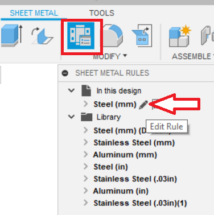Switch to the Sheet Metal tab

pyautogui.click(x=34, y=13)
